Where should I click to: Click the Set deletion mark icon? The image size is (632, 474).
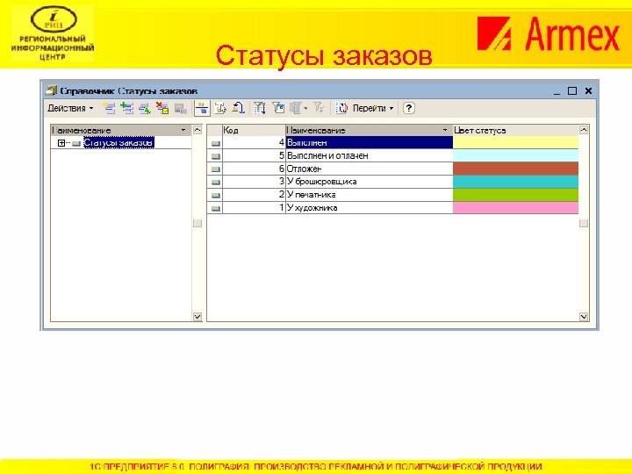(162, 108)
